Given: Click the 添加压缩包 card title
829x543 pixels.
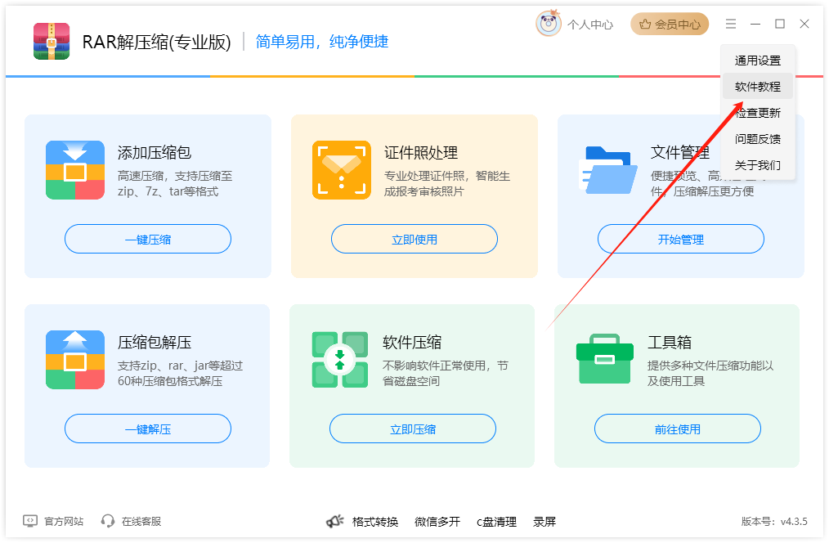Looking at the screenshot, I should click(x=155, y=153).
